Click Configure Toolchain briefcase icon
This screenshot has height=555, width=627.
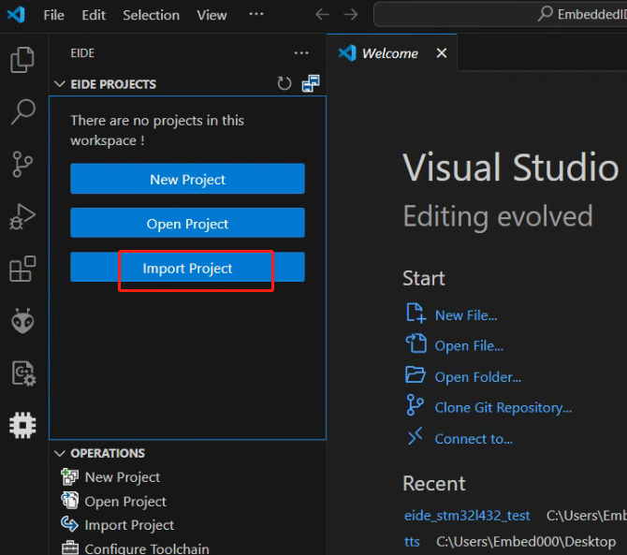70,548
